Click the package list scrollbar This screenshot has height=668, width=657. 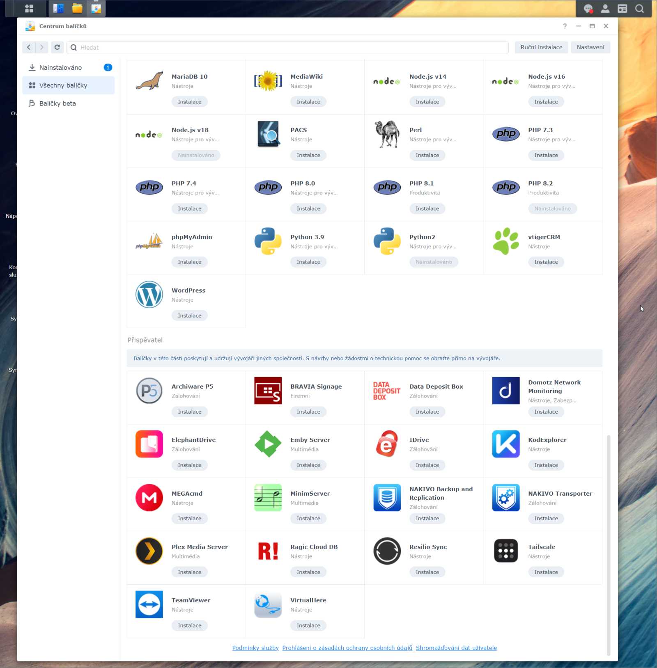[609, 545]
